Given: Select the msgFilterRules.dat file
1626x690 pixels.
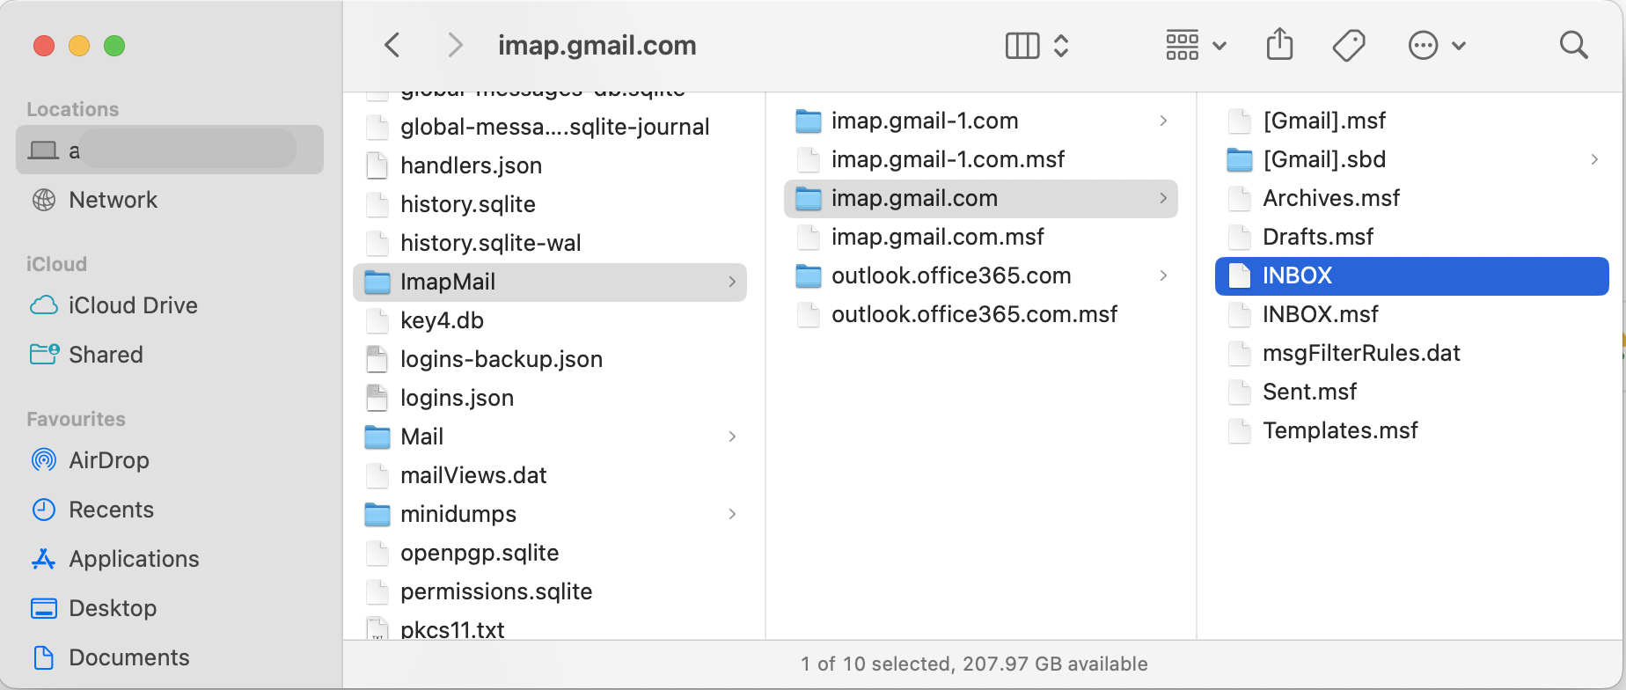Looking at the screenshot, I should 1361,353.
